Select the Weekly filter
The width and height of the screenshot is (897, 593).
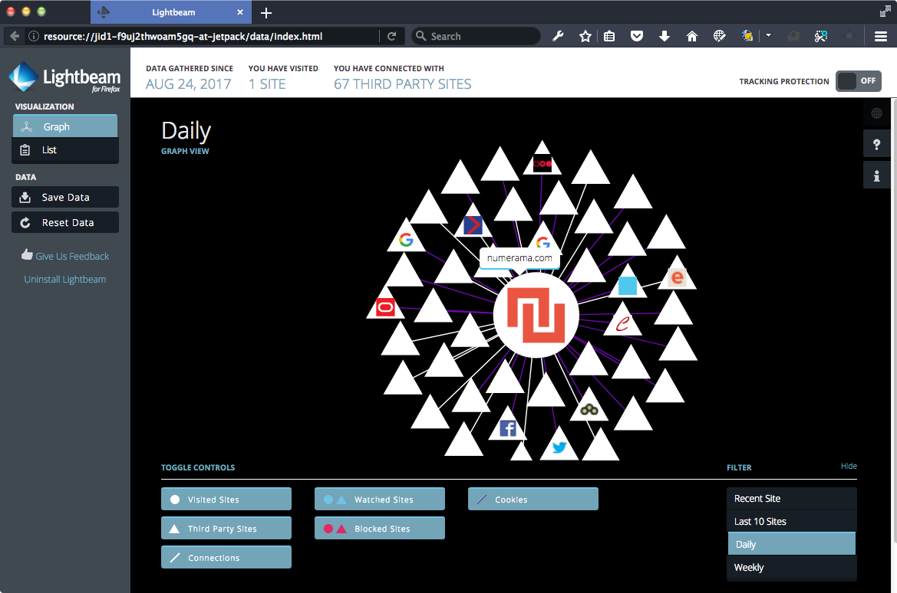coord(792,567)
